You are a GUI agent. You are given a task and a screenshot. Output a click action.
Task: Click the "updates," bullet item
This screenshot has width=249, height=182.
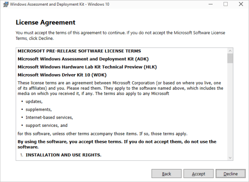pyautogui.click(x=34, y=101)
